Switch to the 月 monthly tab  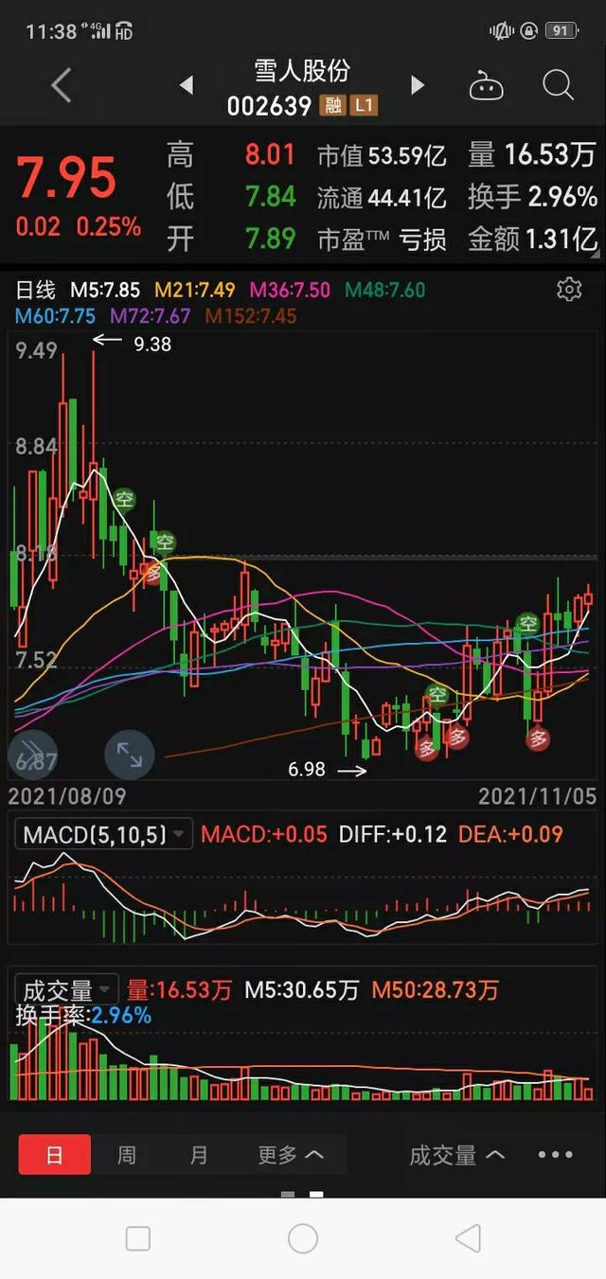[199, 1155]
